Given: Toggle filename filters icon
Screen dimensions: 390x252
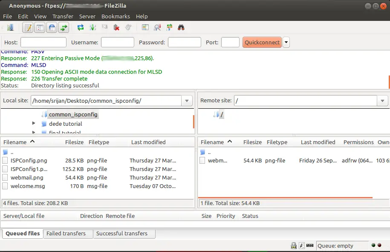Looking at the screenshot, I should pos(157,28).
